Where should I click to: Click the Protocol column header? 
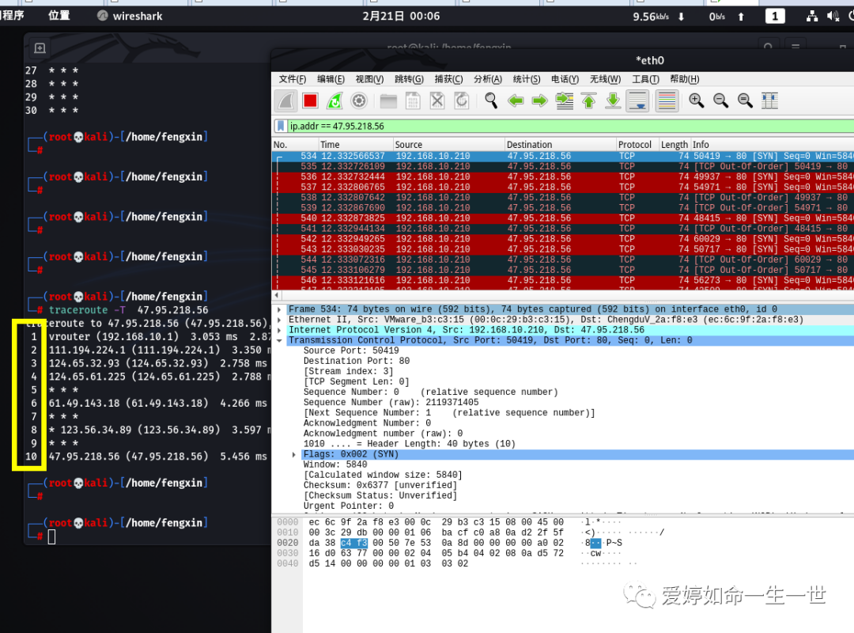[x=634, y=145]
